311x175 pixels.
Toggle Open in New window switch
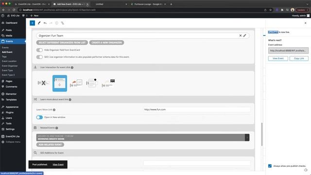39,117
